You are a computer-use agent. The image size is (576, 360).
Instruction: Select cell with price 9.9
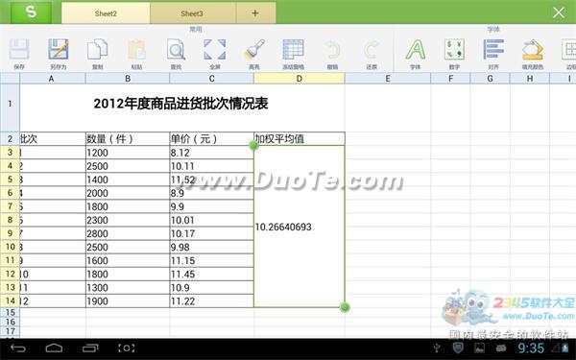click(x=212, y=206)
